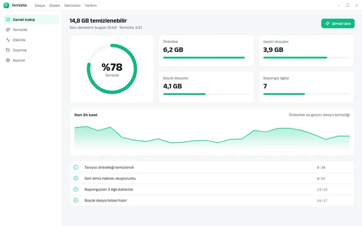Click the 14,8 GB temizlenebilir heading
Viewport: 362px width, 226px height.
click(98, 20)
